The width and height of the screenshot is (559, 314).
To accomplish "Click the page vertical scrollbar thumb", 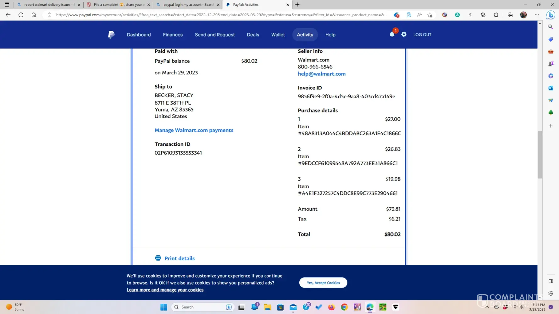I will coord(540,154).
